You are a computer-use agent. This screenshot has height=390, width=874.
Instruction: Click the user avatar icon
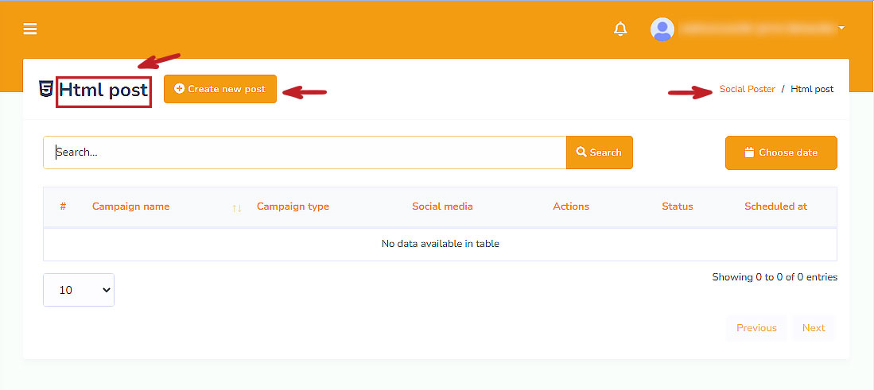click(662, 29)
